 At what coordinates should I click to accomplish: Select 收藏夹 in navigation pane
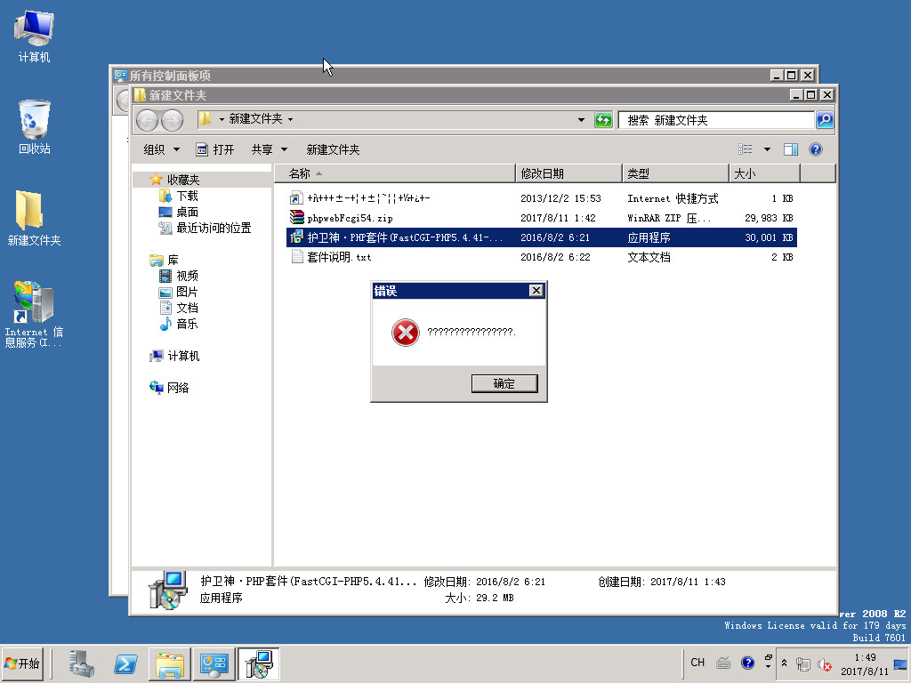(183, 180)
